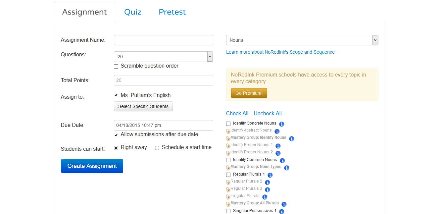This screenshot has width=443, height=214.
Task: Enable Scramble question order
Action: [116, 66]
